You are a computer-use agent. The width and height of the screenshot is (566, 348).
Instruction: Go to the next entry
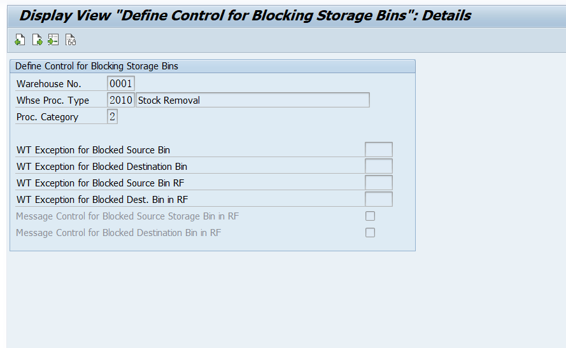[x=37, y=41]
